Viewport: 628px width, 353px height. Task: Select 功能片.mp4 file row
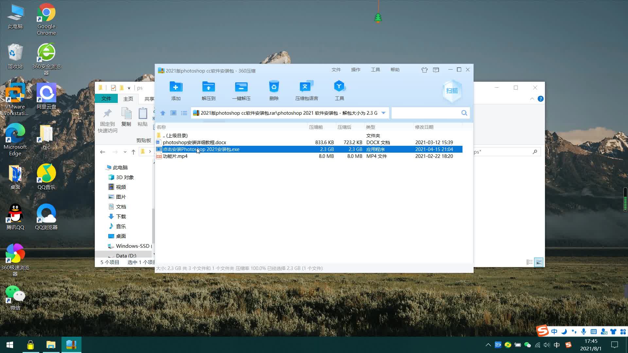point(309,156)
